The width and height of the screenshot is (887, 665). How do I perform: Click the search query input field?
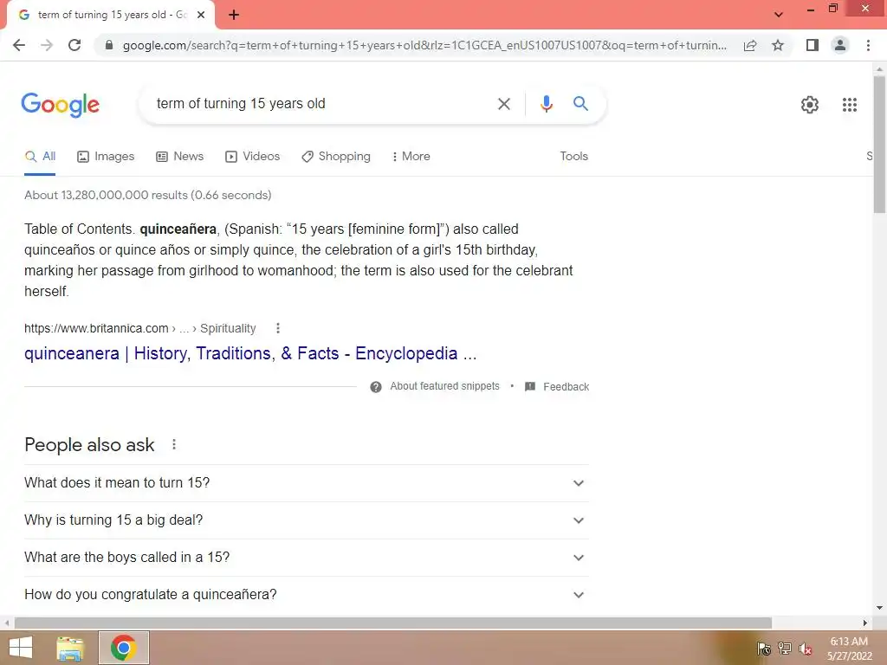320,104
